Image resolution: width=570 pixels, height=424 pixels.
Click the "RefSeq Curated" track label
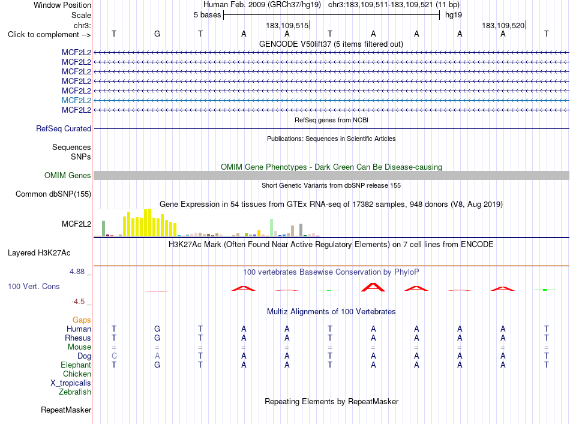[63, 128]
